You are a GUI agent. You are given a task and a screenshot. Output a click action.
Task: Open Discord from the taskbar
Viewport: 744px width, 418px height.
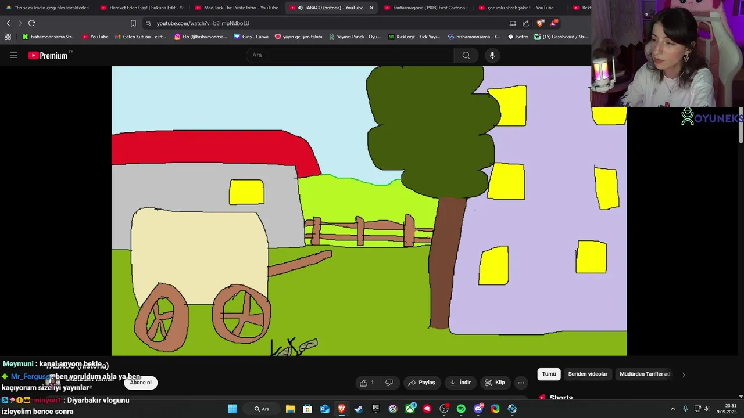pyautogui.click(x=478, y=409)
